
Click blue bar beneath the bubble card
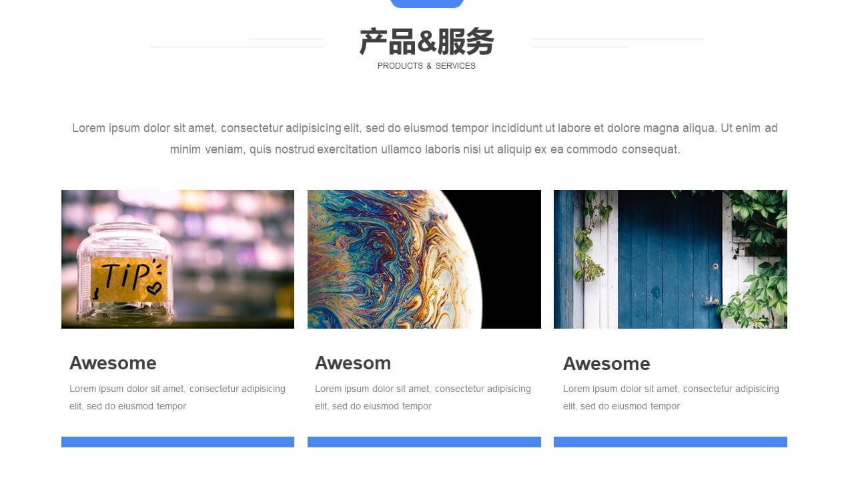pos(424,442)
